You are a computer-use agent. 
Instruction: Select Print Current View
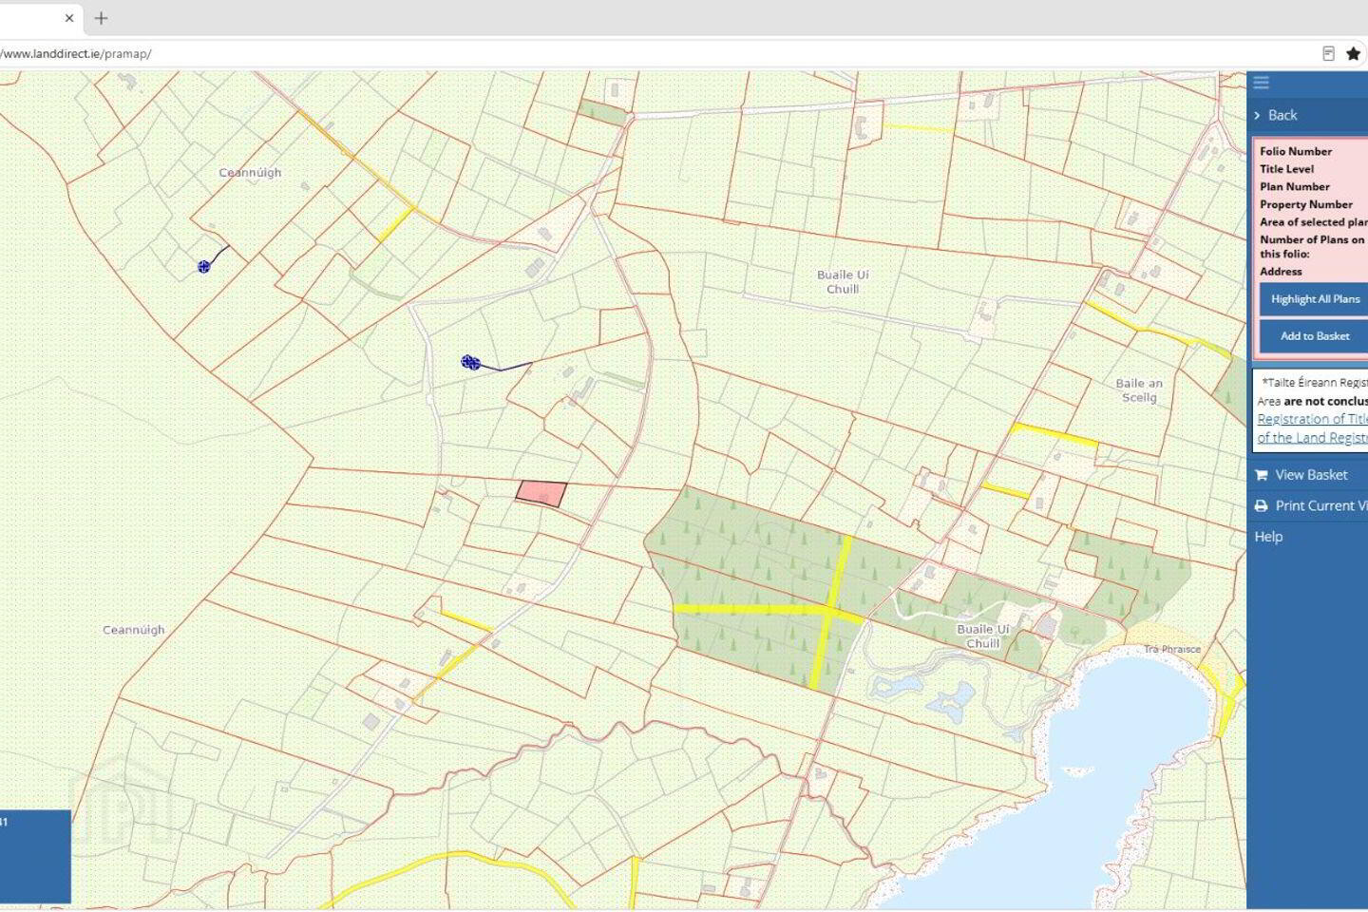(x=1309, y=506)
